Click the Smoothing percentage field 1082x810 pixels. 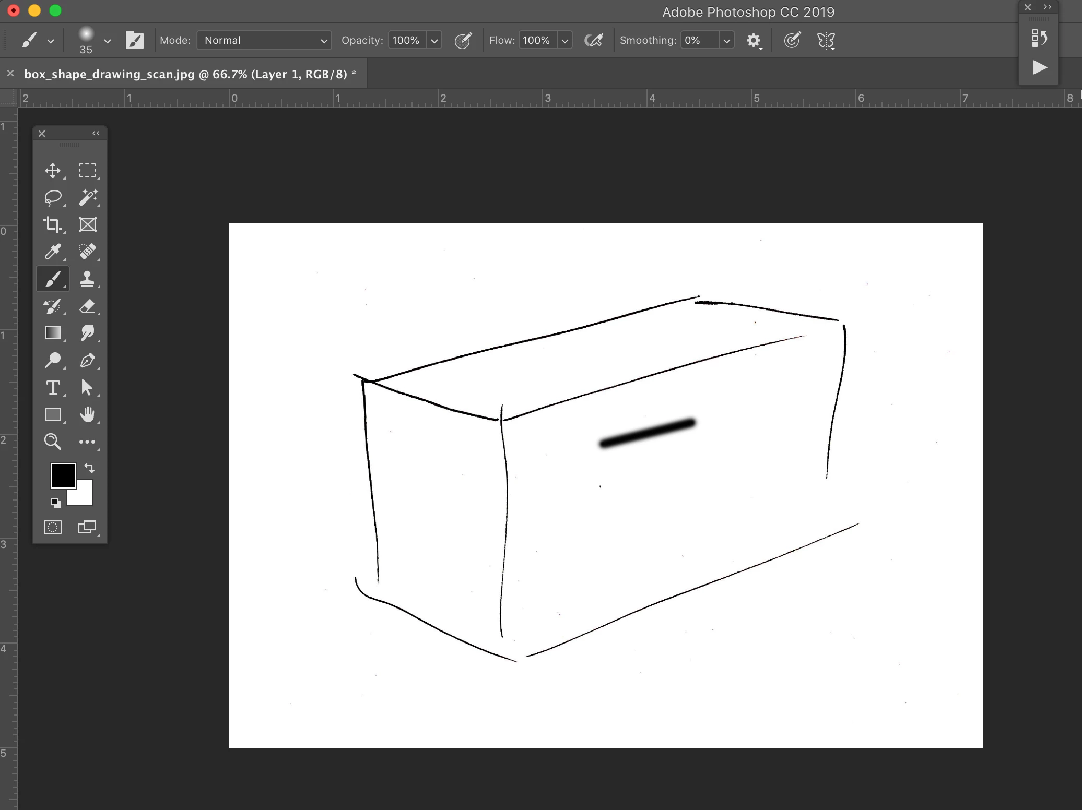pos(700,40)
